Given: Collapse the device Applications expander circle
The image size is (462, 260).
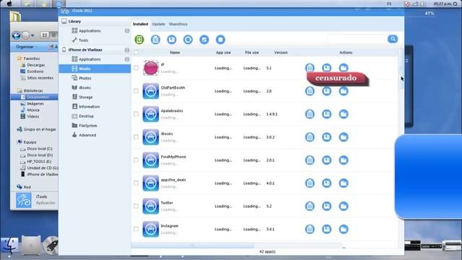Looking at the screenshot, I should coord(127,59).
